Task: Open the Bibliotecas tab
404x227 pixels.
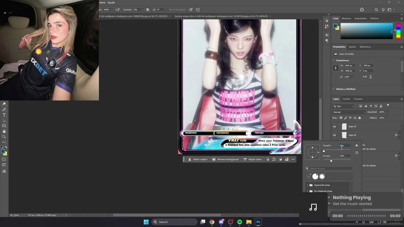Action: [365, 47]
